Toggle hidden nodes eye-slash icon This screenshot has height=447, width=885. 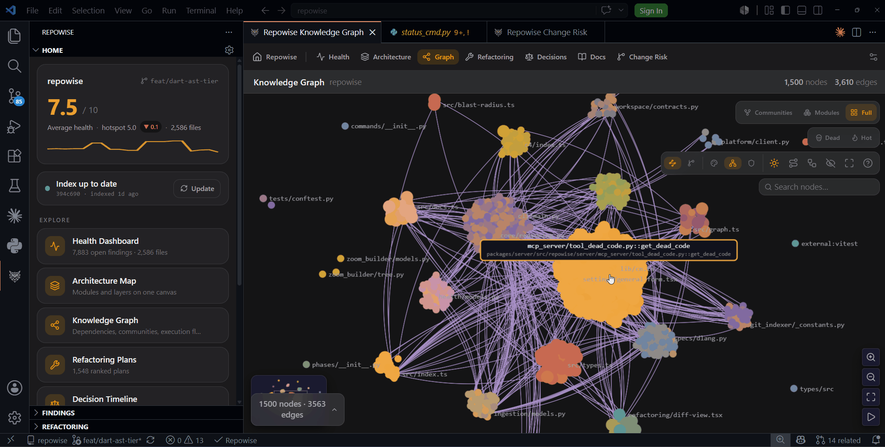pos(830,163)
